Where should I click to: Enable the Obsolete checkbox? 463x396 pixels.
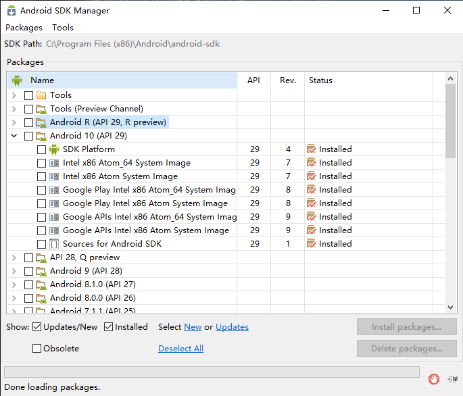pos(37,349)
